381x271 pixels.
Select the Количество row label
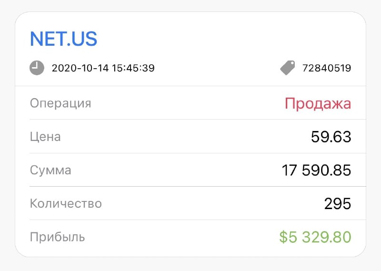[66, 203]
